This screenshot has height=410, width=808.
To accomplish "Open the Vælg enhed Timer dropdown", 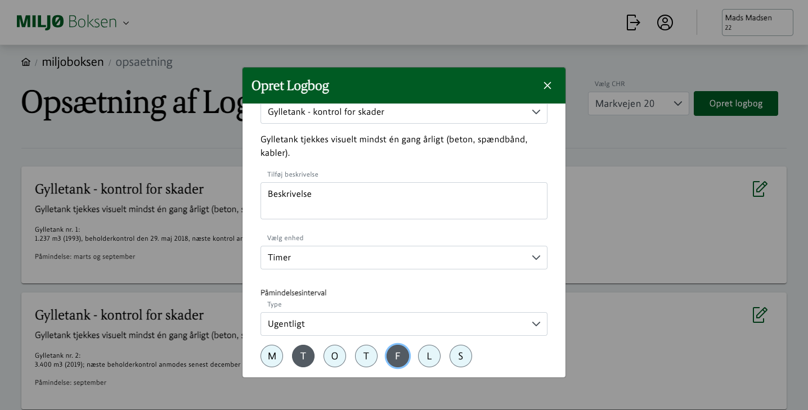I will coord(403,258).
